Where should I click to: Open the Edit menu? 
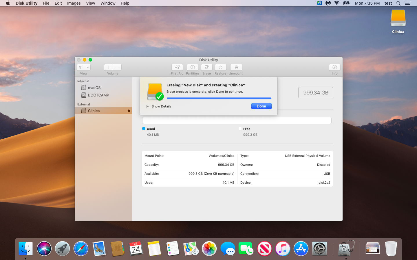pyautogui.click(x=58, y=3)
